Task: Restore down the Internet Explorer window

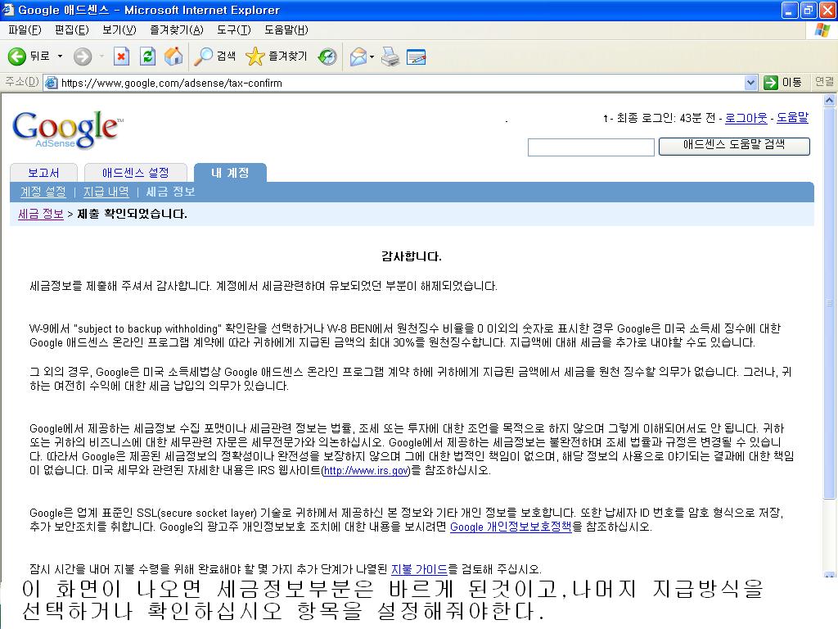Action: (x=808, y=10)
